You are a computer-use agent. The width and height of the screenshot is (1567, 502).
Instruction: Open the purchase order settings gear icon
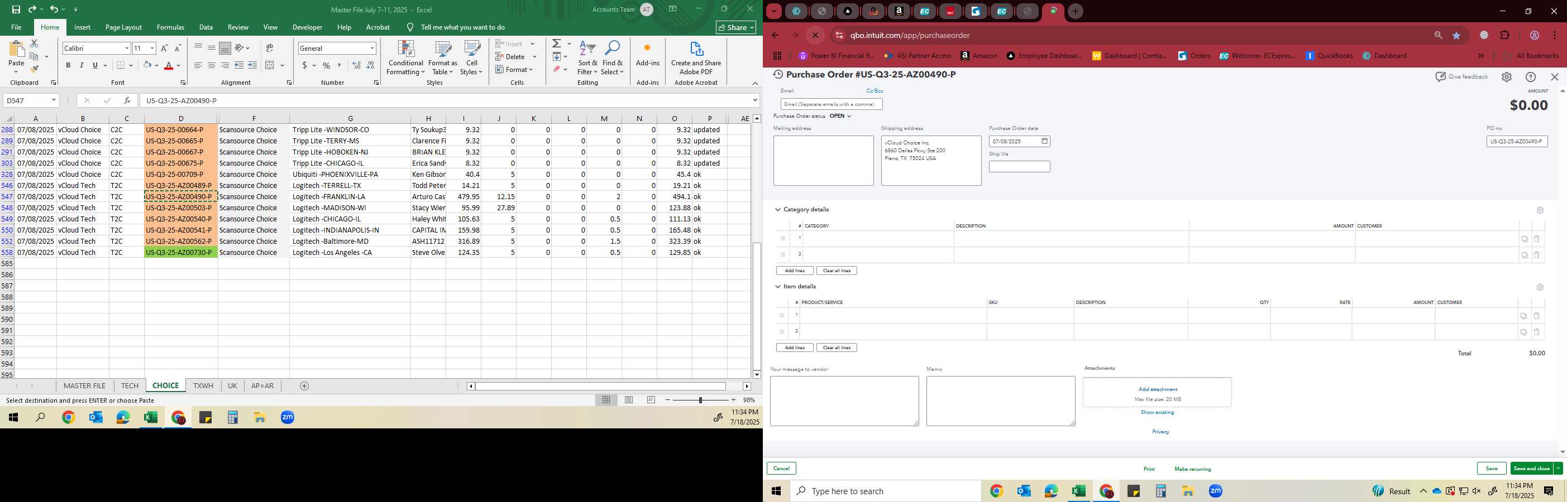click(x=1506, y=77)
